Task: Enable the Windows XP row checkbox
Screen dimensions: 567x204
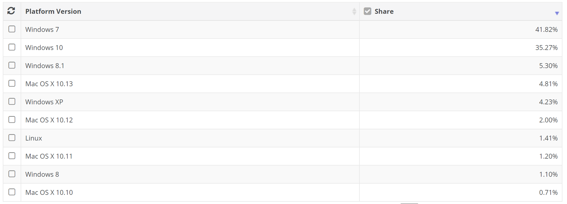Action: [x=12, y=101]
